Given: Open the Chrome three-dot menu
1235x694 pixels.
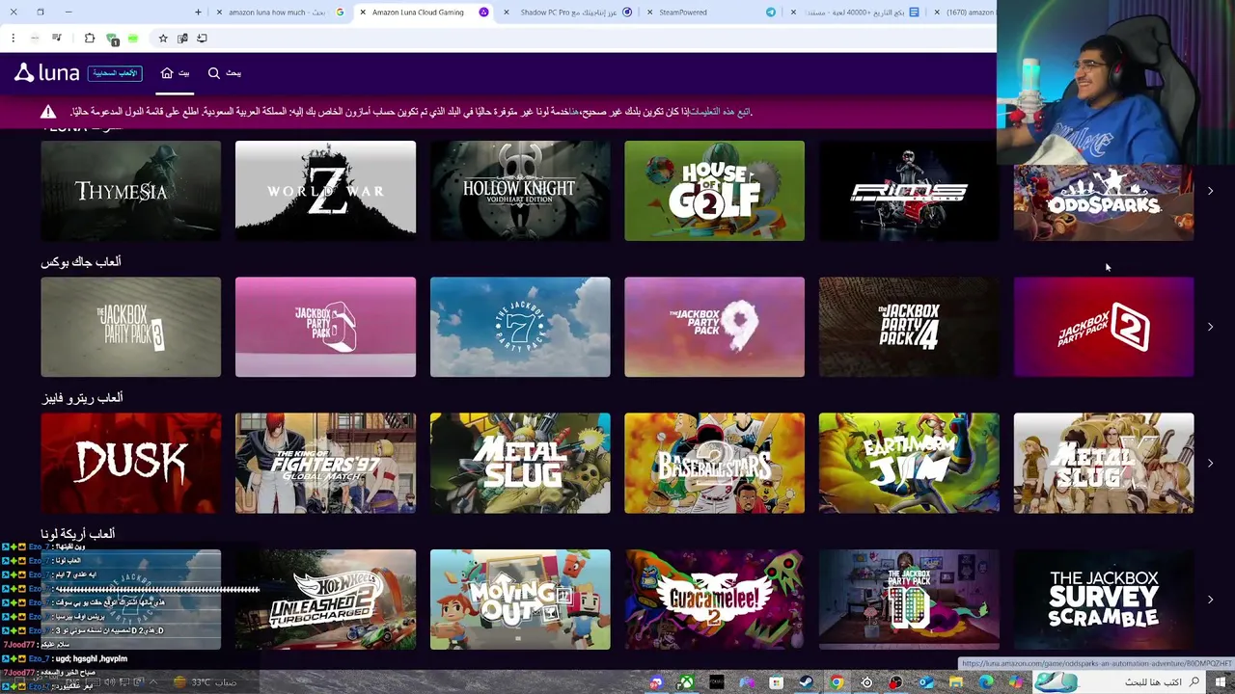Looking at the screenshot, I should [x=14, y=39].
